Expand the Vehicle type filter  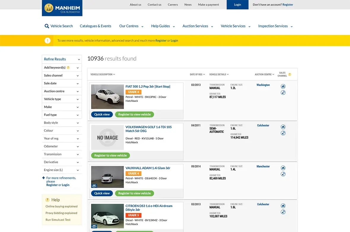pyautogui.click(x=62, y=99)
